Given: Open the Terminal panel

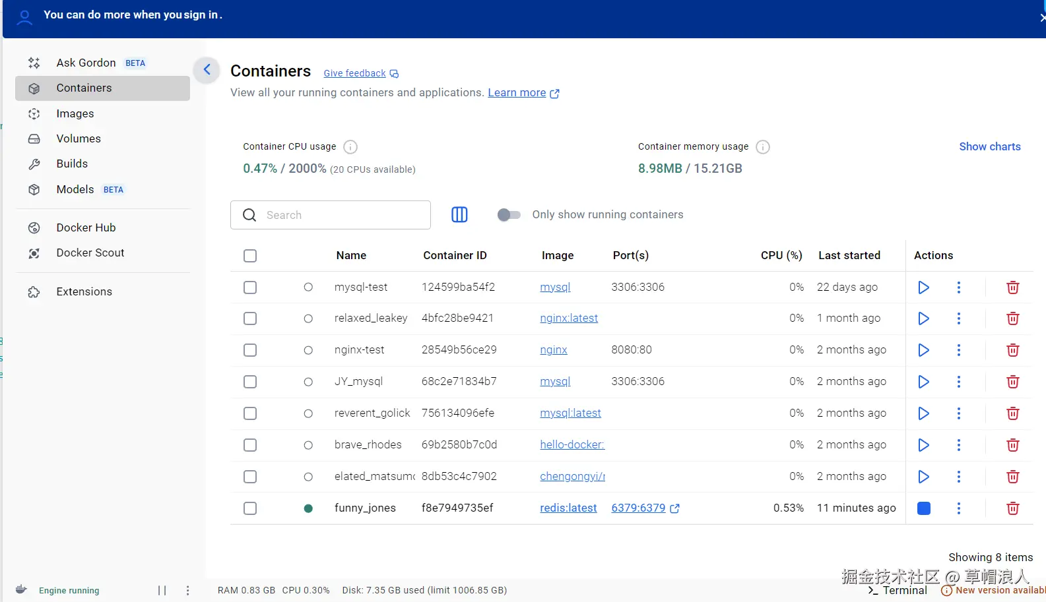Looking at the screenshot, I should coord(898,590).
